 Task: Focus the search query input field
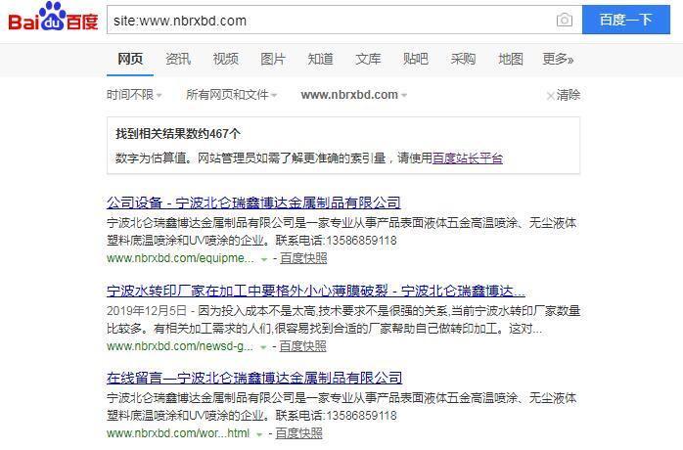point(331,20)
